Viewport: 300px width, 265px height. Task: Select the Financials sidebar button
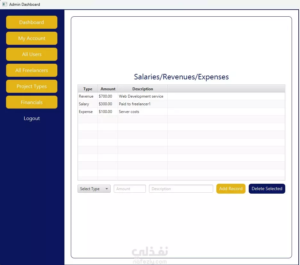[x=31, y=102]
